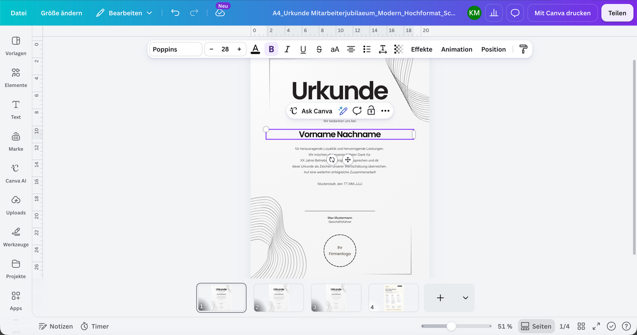
Task: Toggle italic formatting
Action: [287, 49]
